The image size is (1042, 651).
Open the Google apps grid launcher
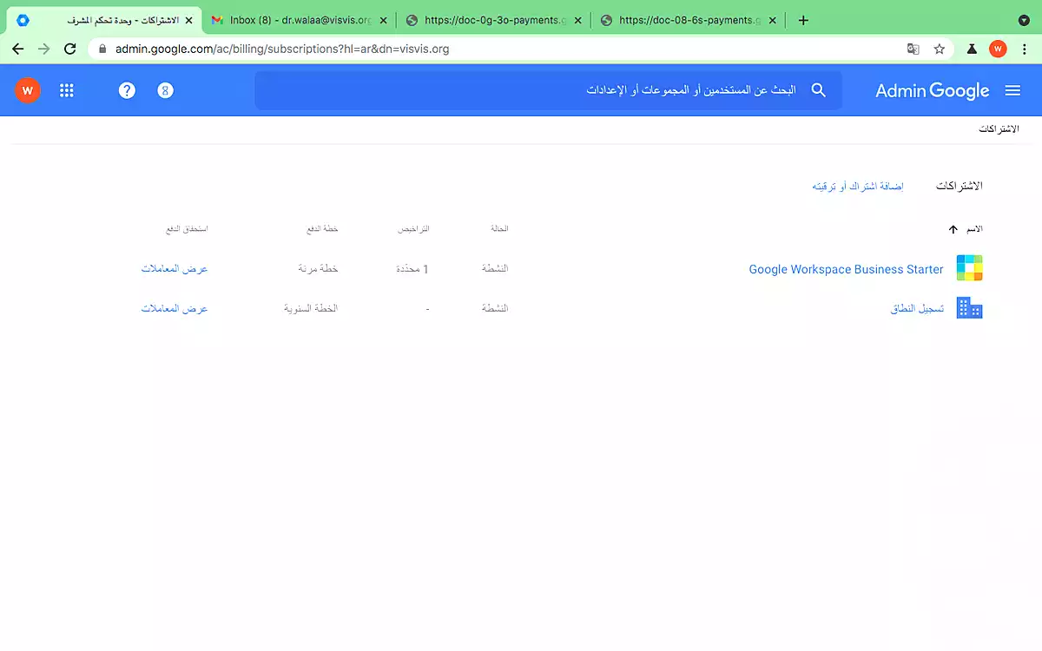pos(67,90)
